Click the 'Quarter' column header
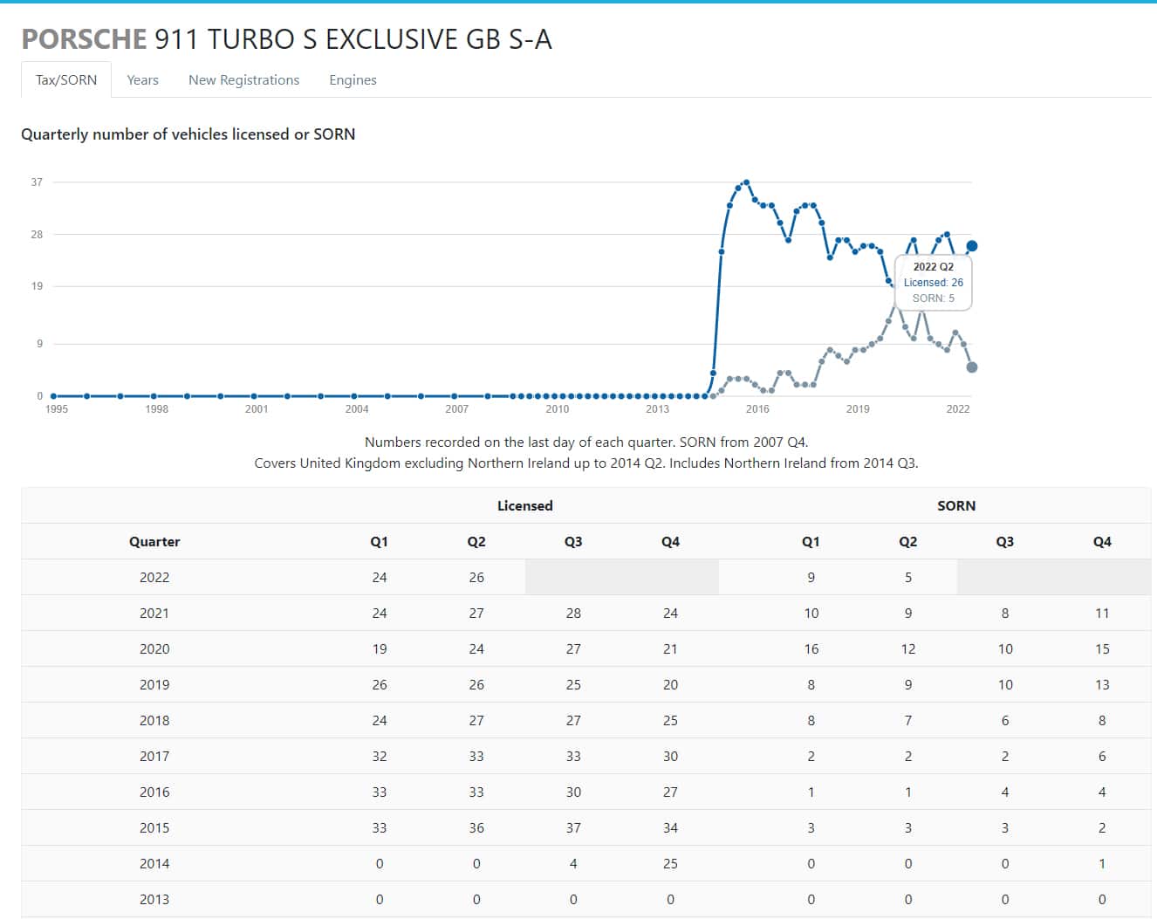The width and height of the screenshot is (1157, 919). coord(154,541)
